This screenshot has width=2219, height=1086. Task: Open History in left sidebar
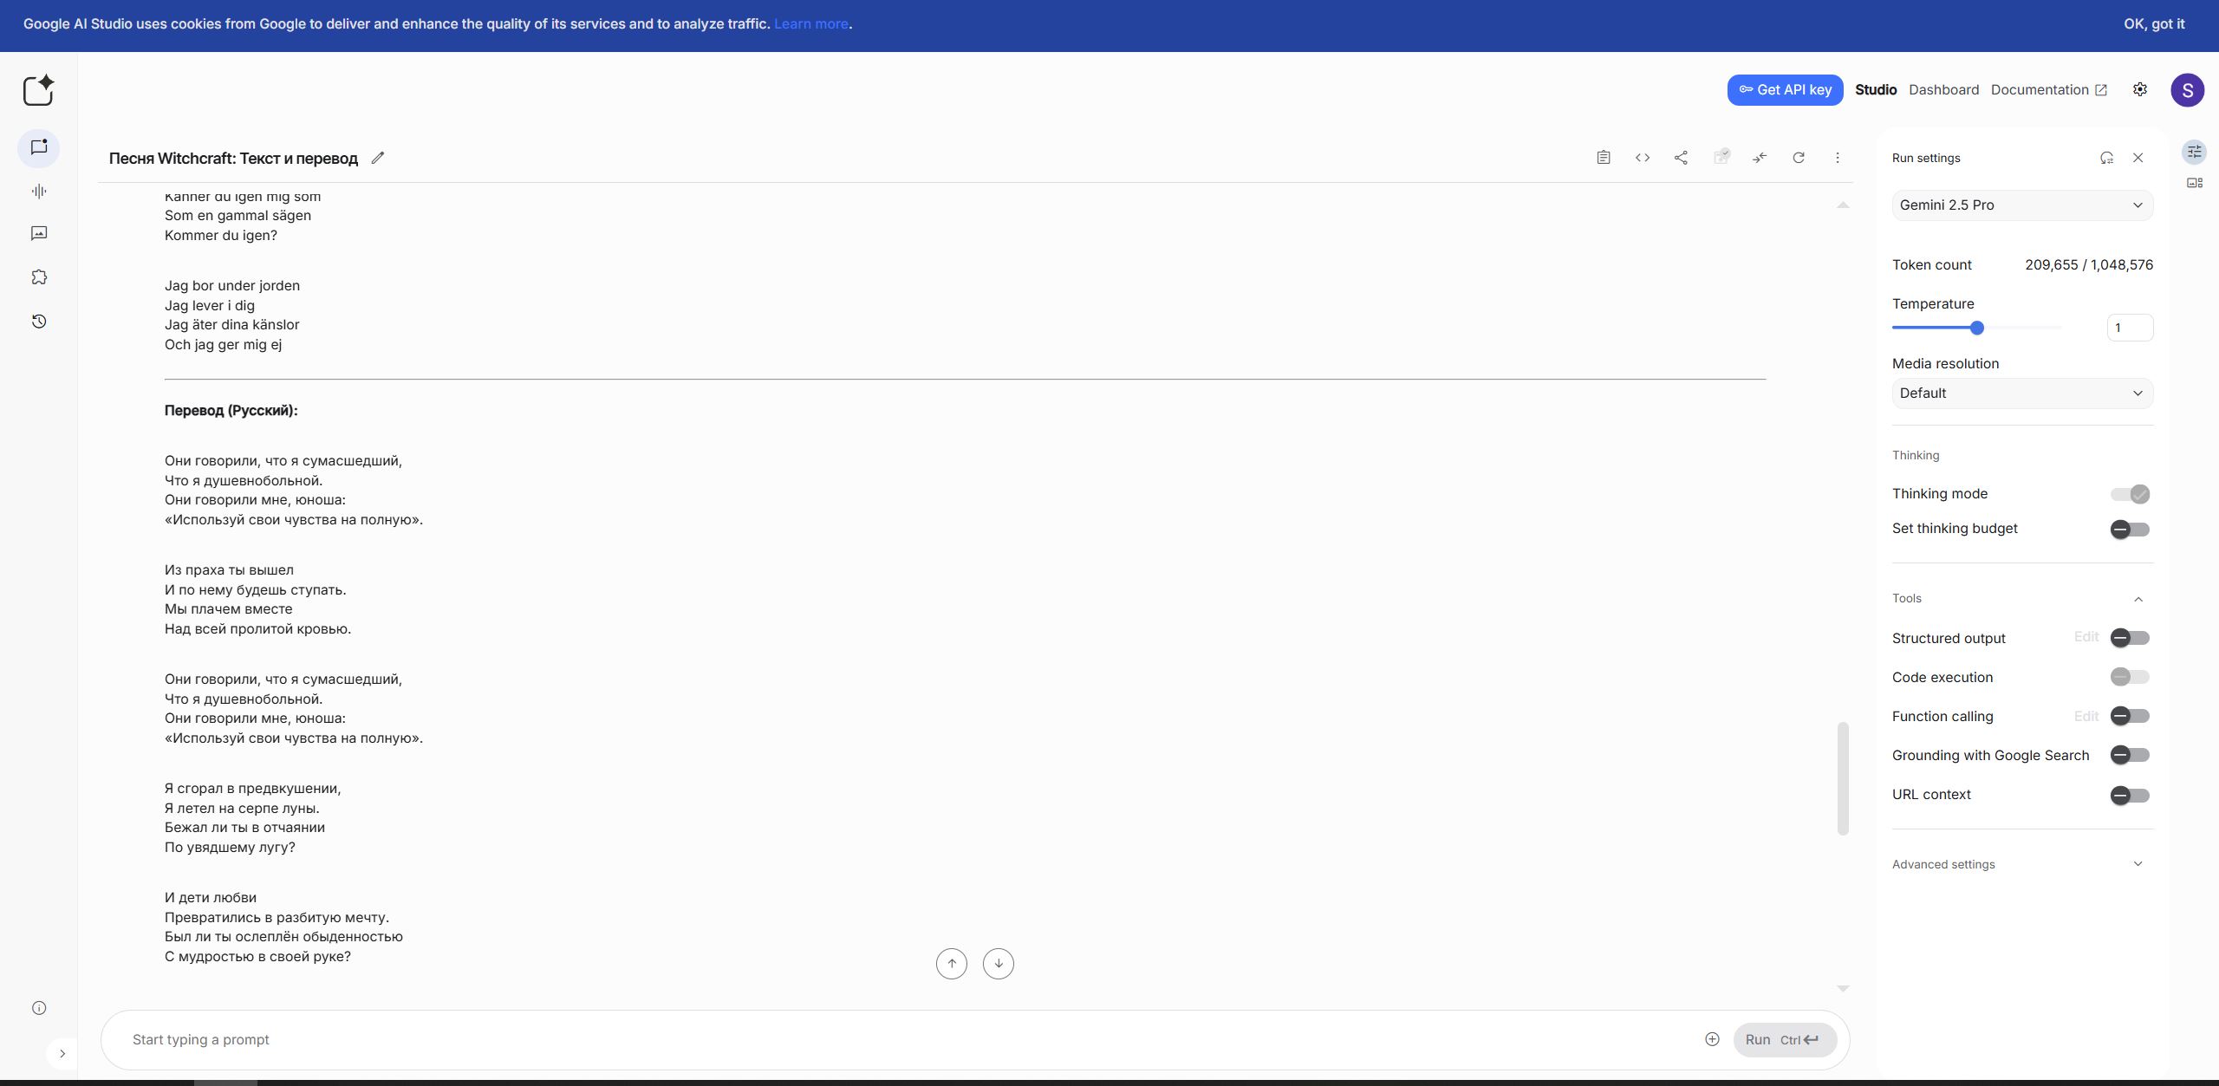click(39, 322)
